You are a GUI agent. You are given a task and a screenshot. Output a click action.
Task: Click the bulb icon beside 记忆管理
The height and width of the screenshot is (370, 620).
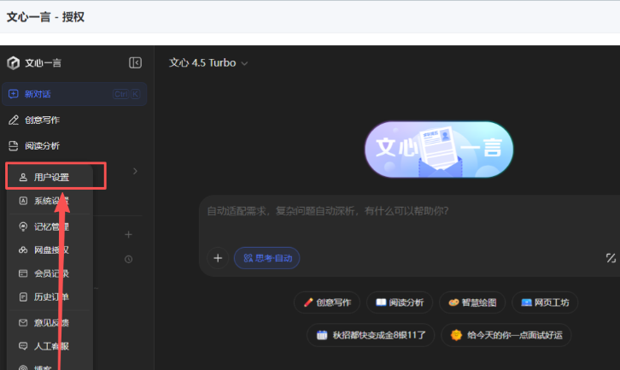pos(23,226)
